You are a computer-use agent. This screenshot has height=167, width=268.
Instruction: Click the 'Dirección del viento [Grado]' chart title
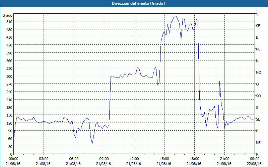click(138, 3)
